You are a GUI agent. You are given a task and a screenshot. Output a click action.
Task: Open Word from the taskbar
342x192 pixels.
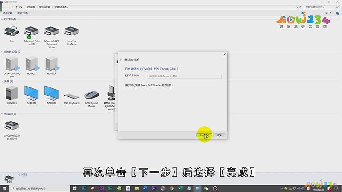coord(145,188)
